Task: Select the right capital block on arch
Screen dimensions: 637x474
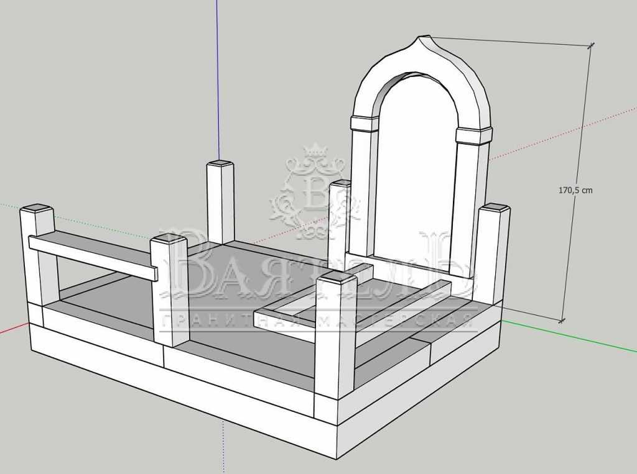Action: point(473,135)
